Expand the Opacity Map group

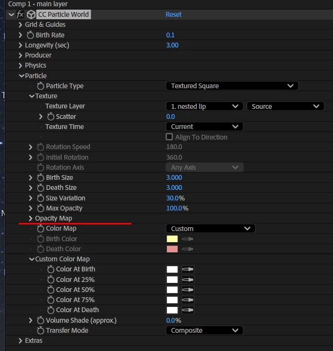click(30, 218)
